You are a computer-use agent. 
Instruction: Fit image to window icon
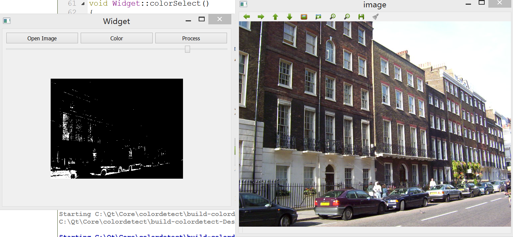point(318,17)
